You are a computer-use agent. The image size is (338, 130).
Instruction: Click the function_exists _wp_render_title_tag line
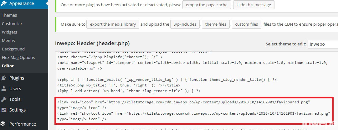pyautogui.click(x=167, y=80)
